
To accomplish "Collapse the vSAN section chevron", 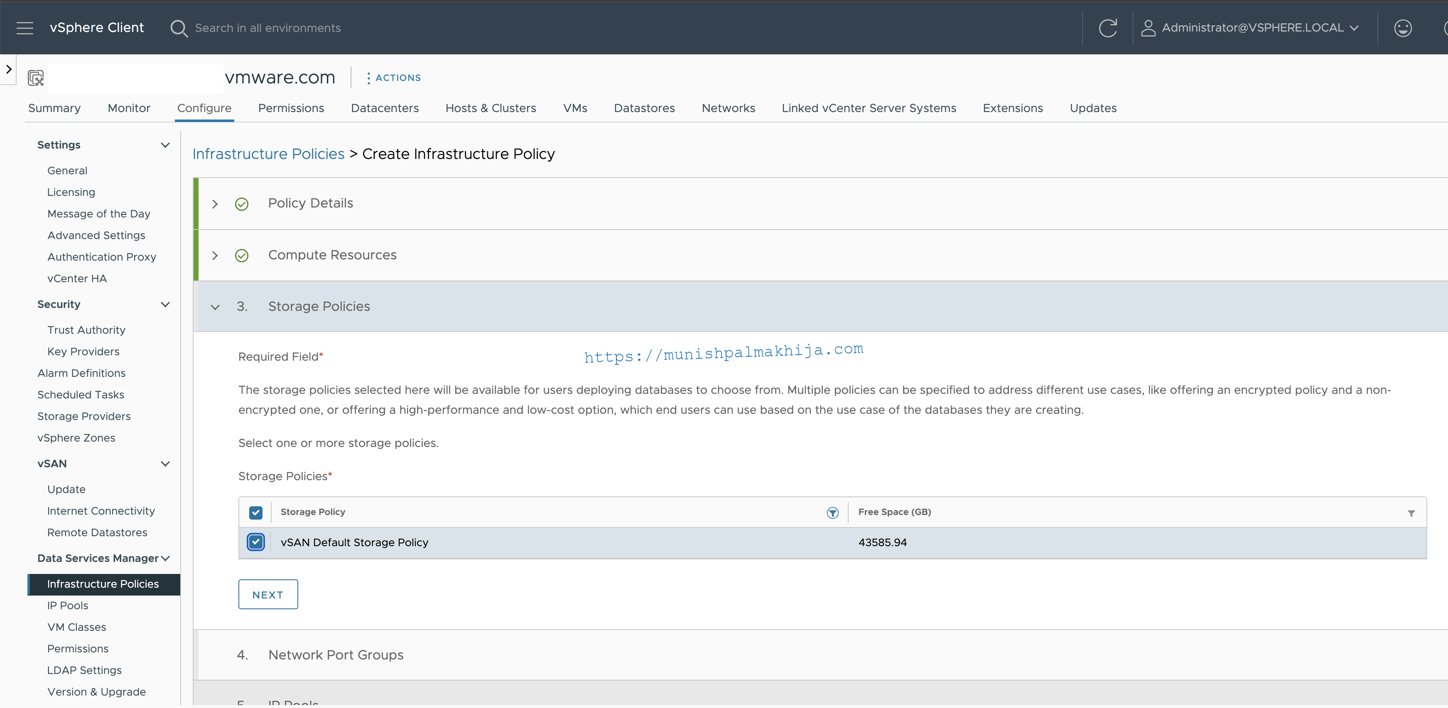I will point(165,464).
